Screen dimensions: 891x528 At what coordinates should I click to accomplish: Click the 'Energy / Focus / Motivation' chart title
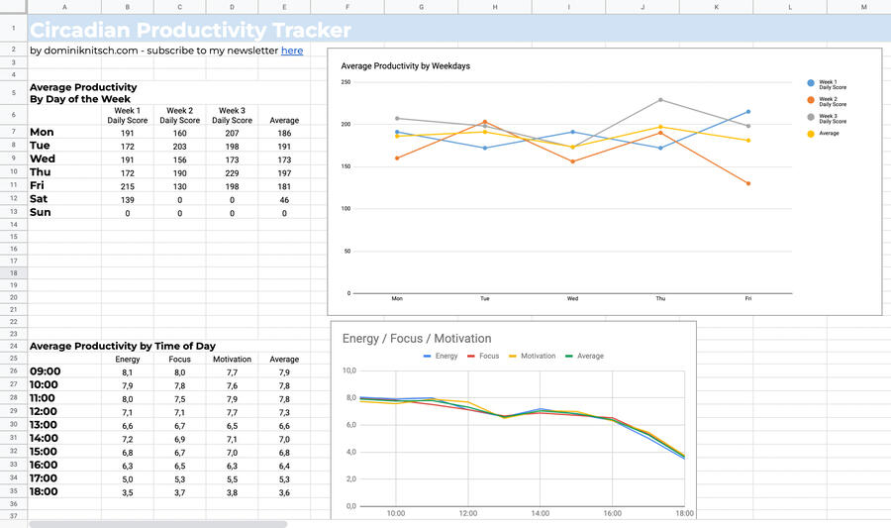pos(416,339)
